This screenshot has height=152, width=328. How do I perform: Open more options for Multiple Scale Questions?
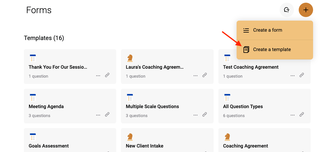coord(195,115)
